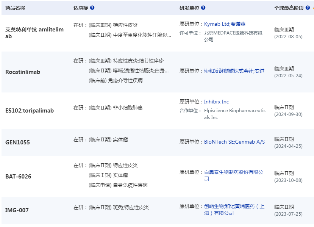This screenshot has width=314, height=227.
Task: Open the 百奥泰生物制药股份有限公司 link
Action: 234,175
